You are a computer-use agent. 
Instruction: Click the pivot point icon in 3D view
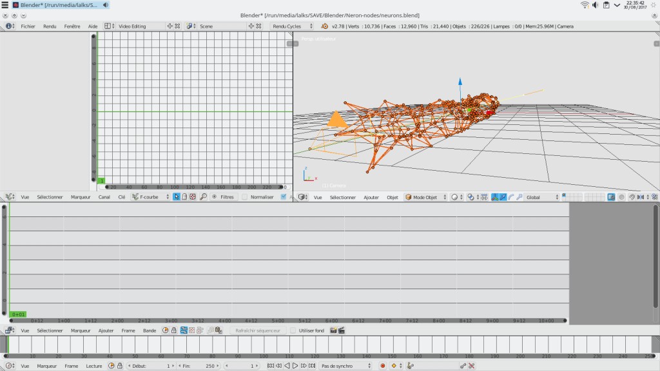pos(471,197)
